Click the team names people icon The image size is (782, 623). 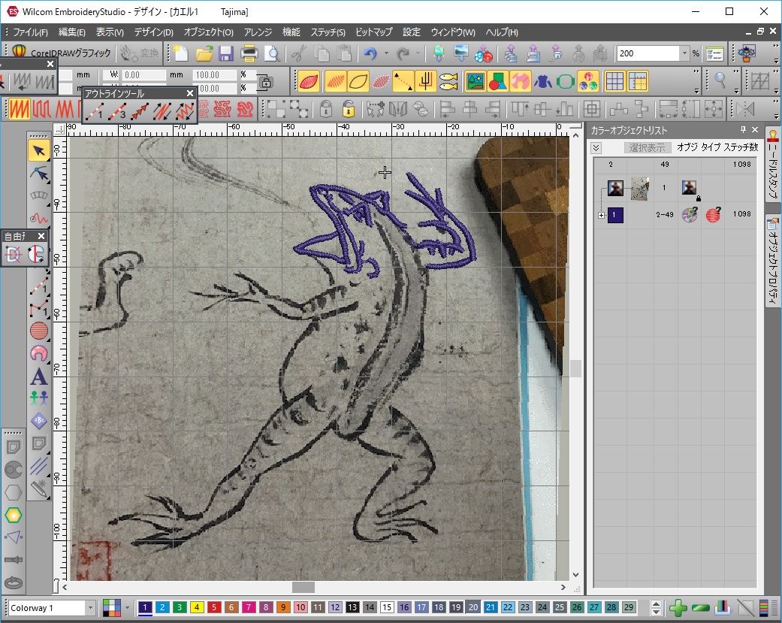(39, 398)
